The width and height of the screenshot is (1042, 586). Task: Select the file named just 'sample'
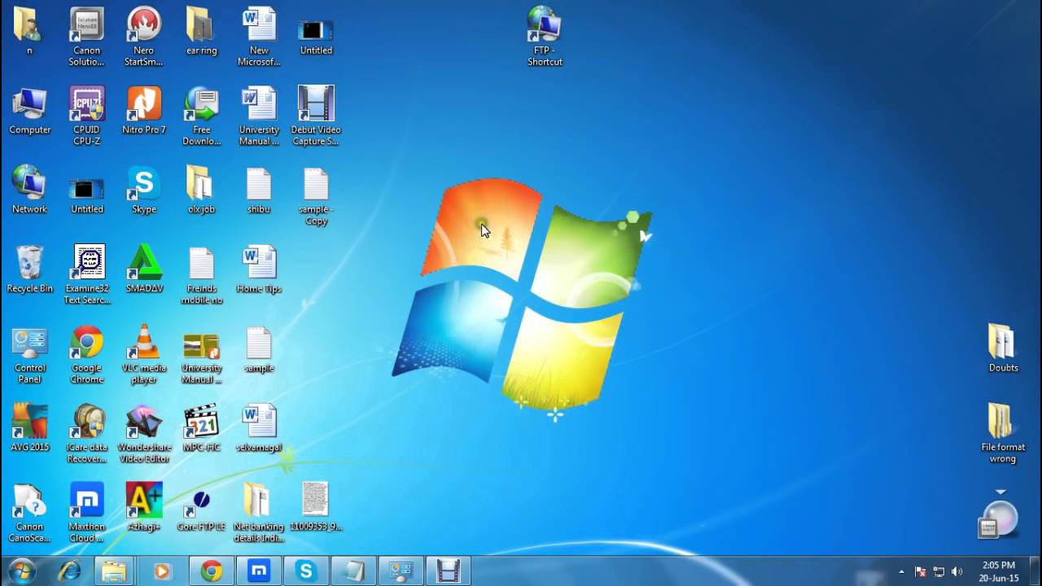[259, 349]
